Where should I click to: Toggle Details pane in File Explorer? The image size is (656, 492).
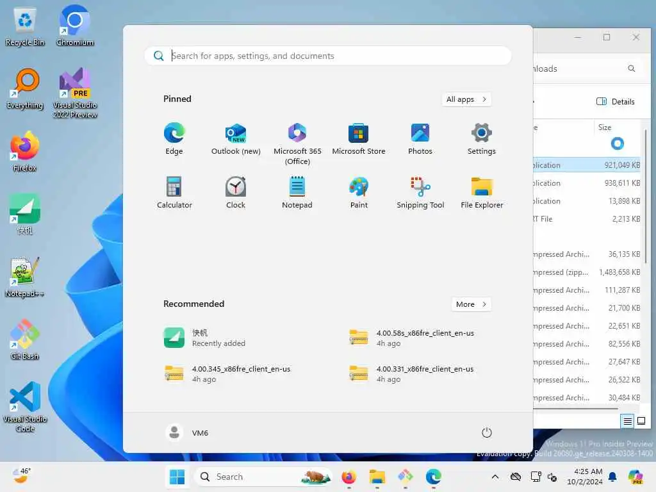(x=616, y=102)
